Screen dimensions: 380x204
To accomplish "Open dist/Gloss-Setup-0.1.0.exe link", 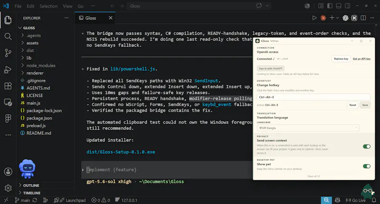I will point(121,152).
